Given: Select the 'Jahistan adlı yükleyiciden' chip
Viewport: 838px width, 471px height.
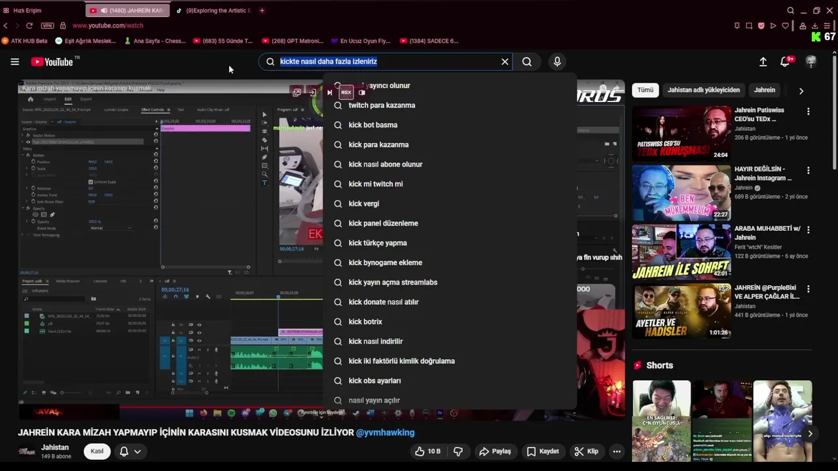Looking at the screenshot, I should click(704, 90).
